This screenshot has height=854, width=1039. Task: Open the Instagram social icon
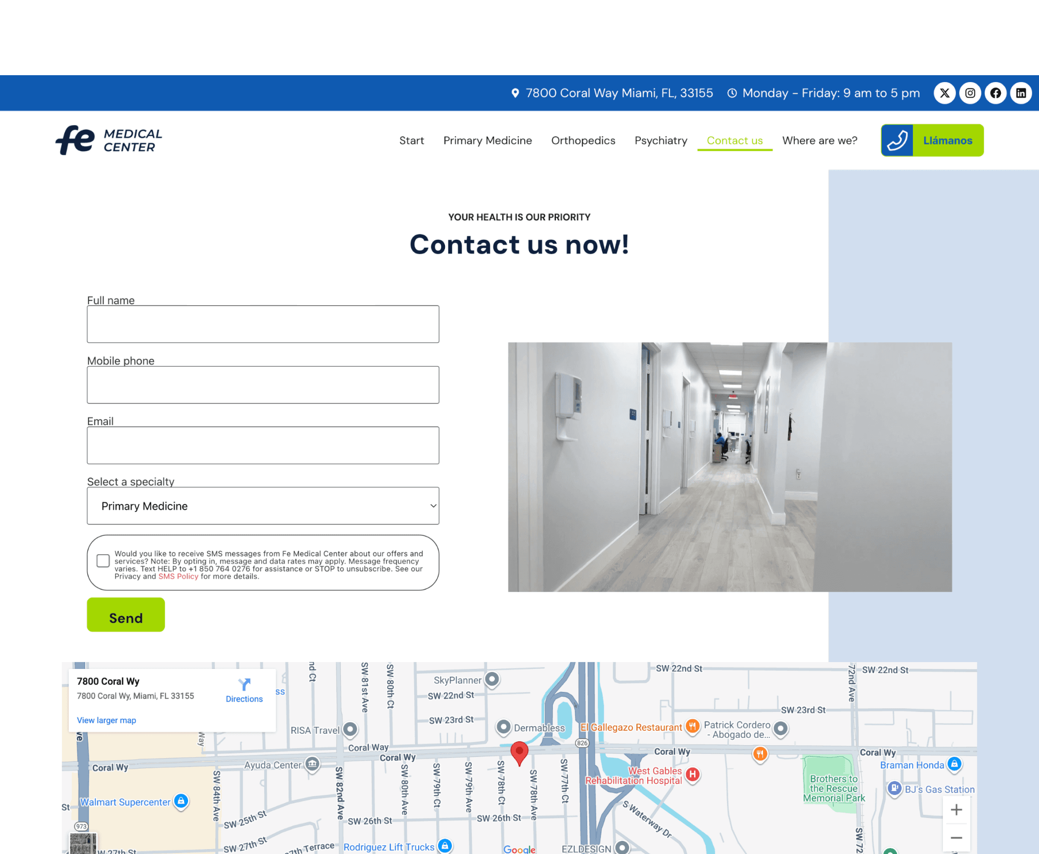point(970,93)
